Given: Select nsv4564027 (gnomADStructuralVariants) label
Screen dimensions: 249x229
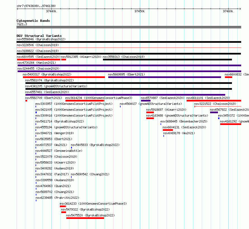Looking at the screenshot, I should click(x=151, y=104).
